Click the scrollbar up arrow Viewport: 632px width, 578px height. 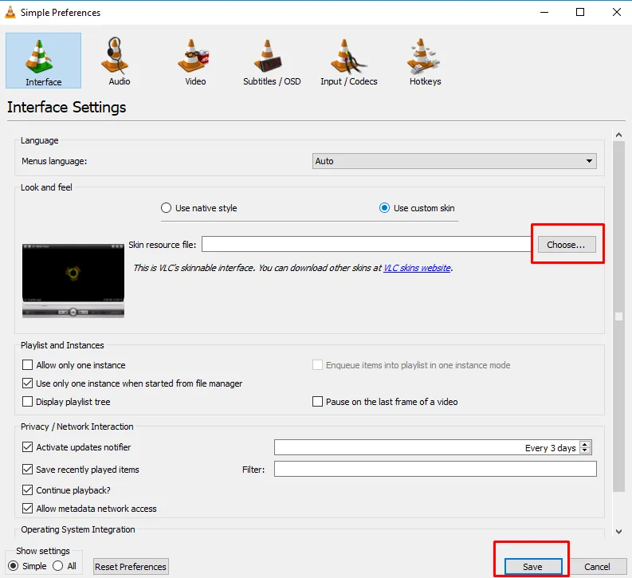[x=618, y=135]
